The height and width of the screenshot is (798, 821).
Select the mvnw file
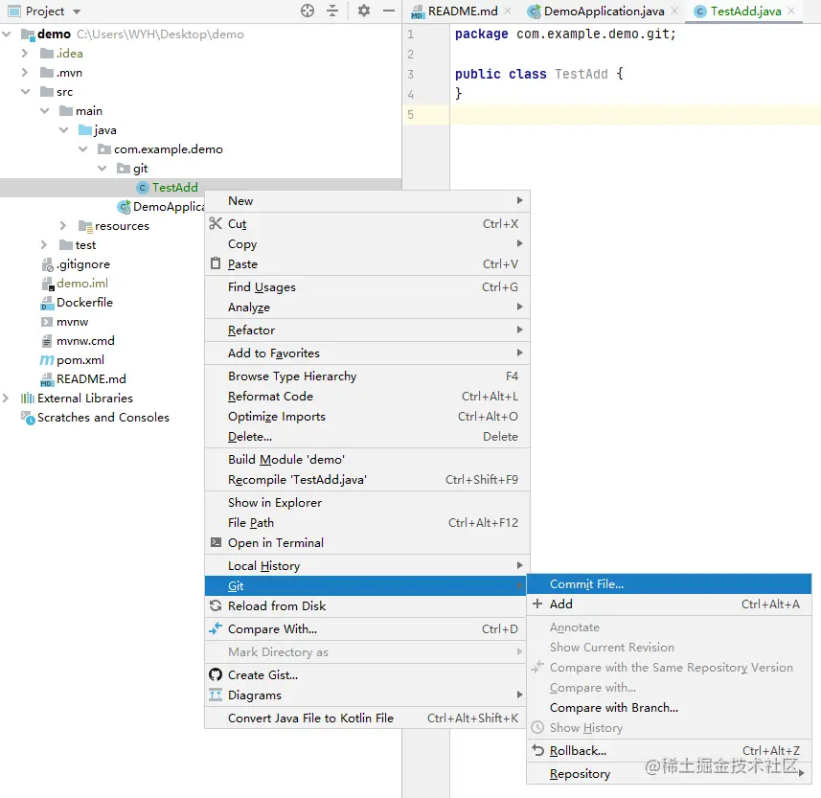click(x=64, y=322)
